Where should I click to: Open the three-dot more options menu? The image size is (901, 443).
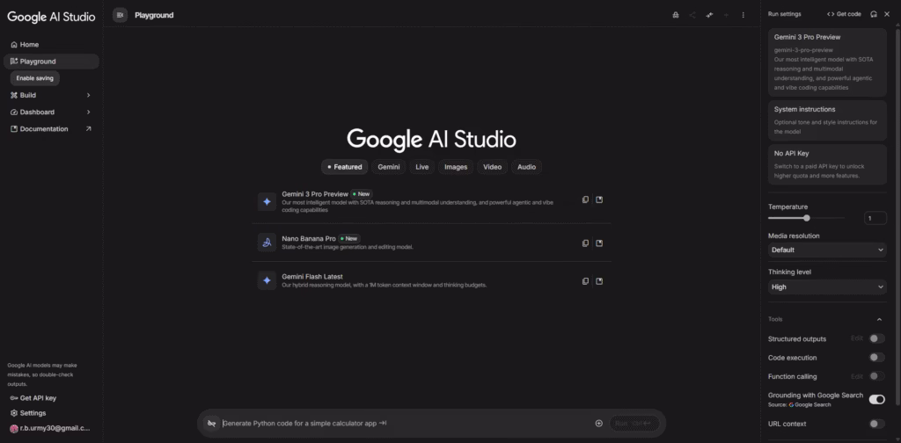tap(743, 15)
